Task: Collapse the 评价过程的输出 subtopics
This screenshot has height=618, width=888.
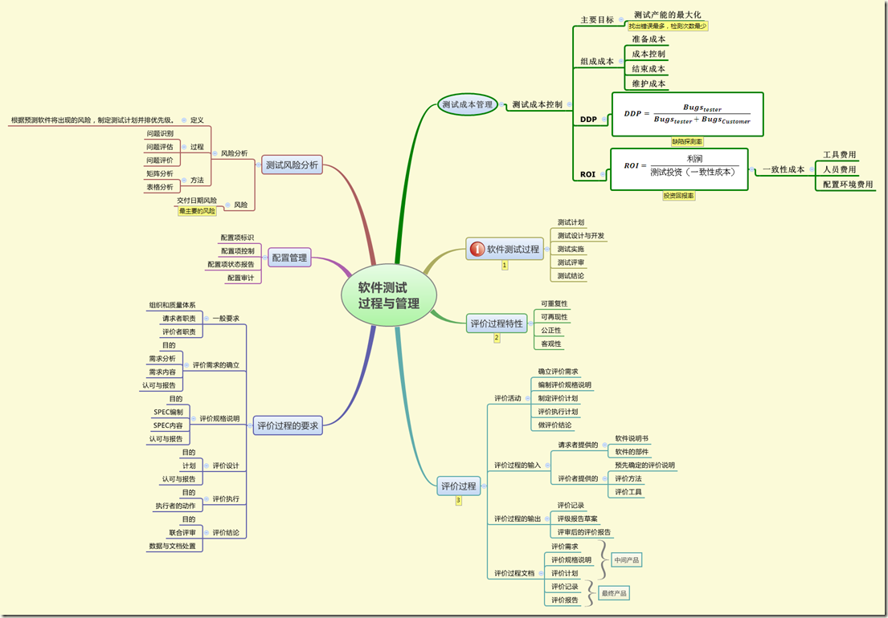Action: pyautogui.click(x=547, y=518)
